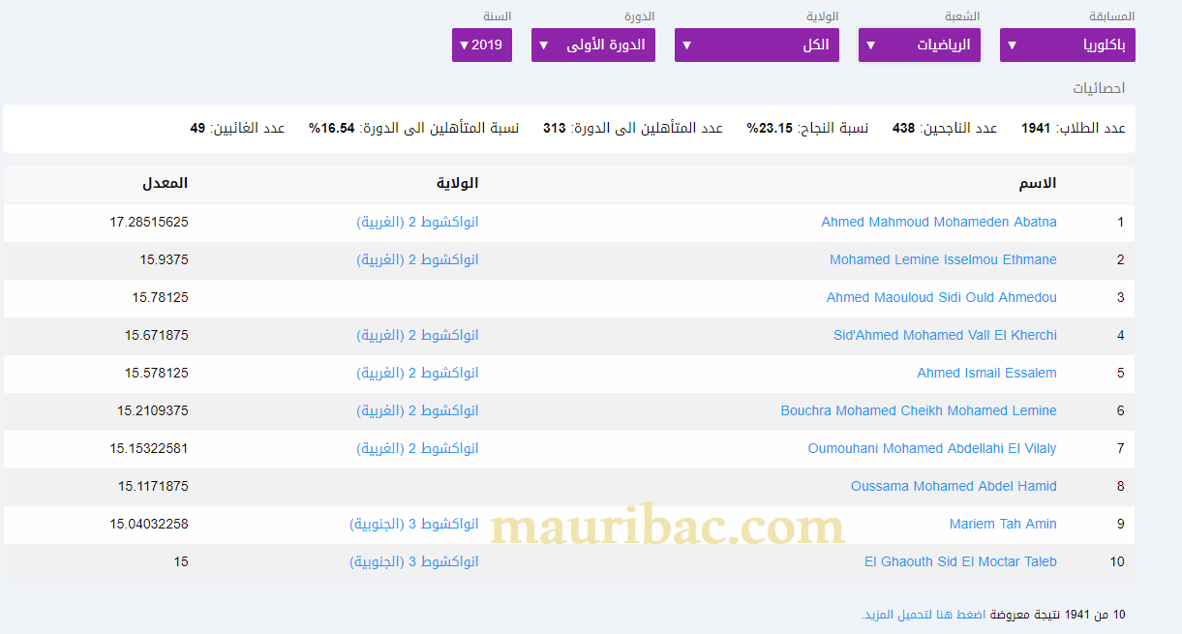This screenshot has width=1182, height=634.
Task: Open Mariem Tah Amin's result page
Action: click(1002, 524)
